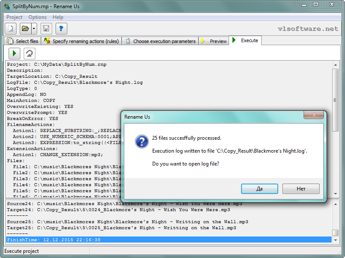Click the undo last execution arrow icon
The width and height of the screenshot is (345, 258).
[x=29, y=53]
